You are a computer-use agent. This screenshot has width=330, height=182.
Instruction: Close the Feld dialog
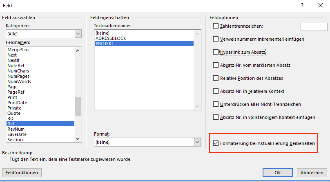click(321, 5)
